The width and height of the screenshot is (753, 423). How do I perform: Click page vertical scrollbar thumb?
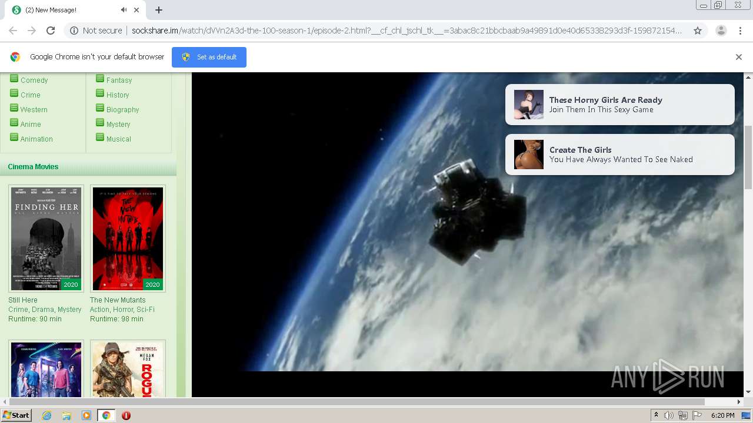click(x=748, y=157)
